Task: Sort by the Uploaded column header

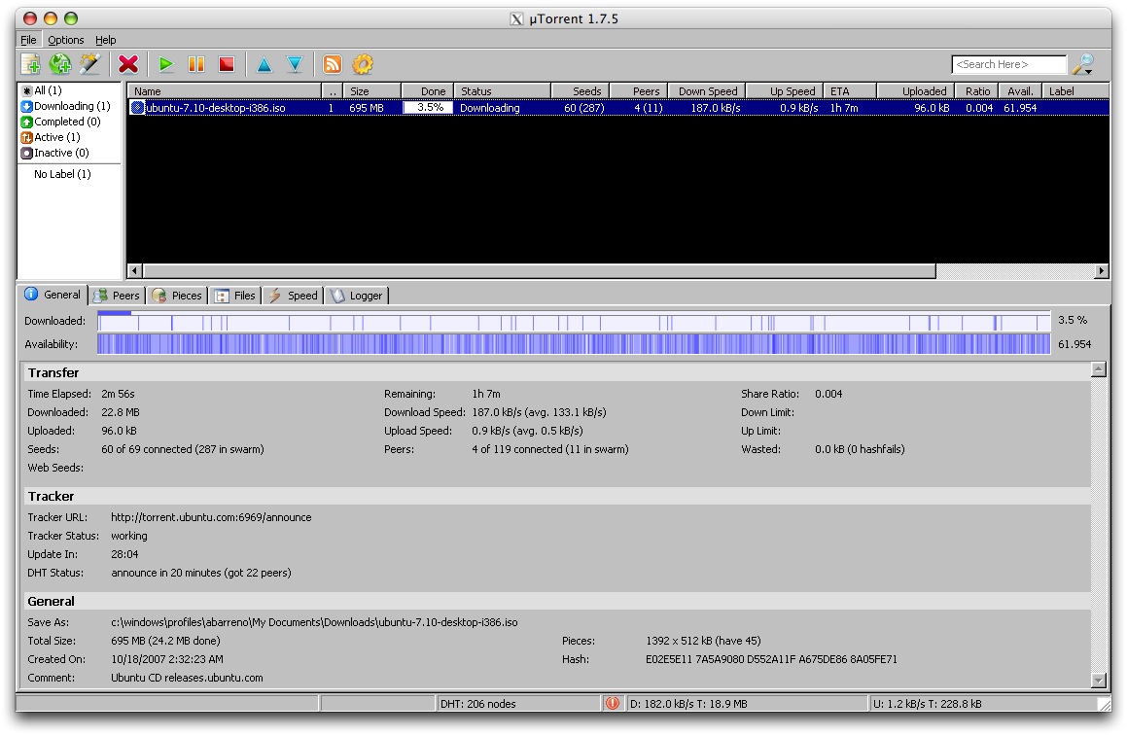Action: 916,91
